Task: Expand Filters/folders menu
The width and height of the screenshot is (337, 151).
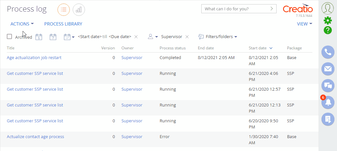Action: pos(218,37)
